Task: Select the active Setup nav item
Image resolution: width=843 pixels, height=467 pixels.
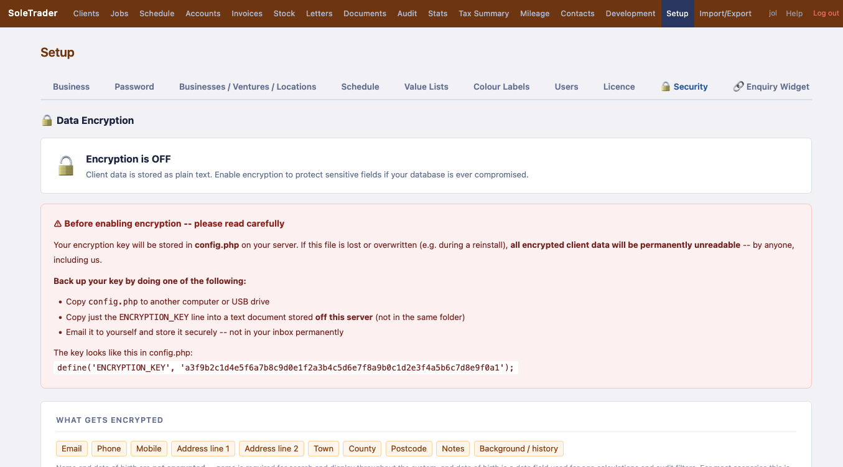Action: 678,13
